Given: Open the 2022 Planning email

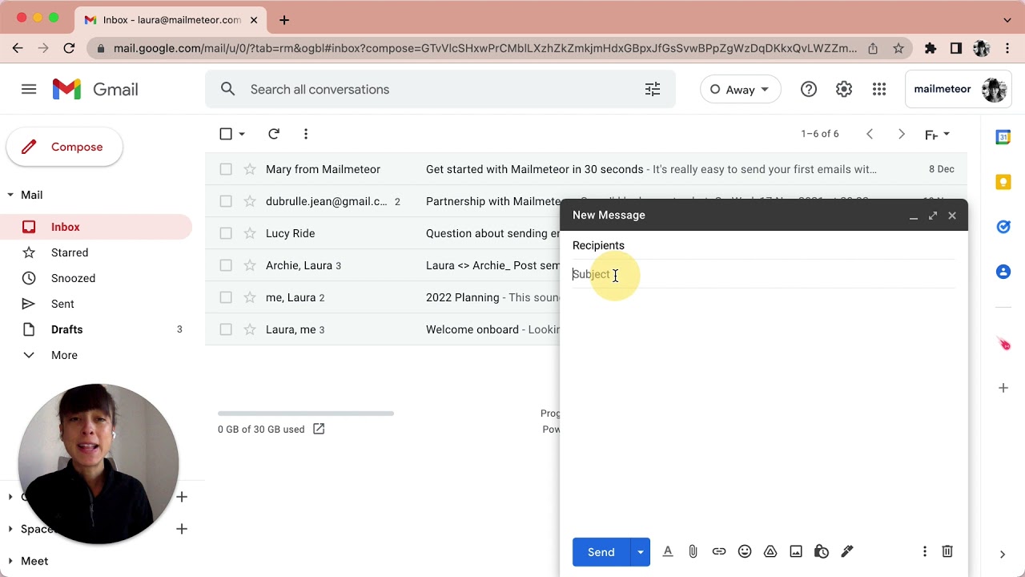Looking at the screenshot, I should 462,297.
